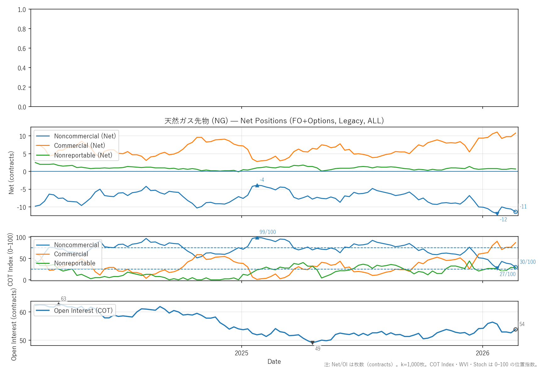This screenshot has width=543, height=371.
Task: Click the Open Interest (COT) legend label
Action: coord(83,311)
